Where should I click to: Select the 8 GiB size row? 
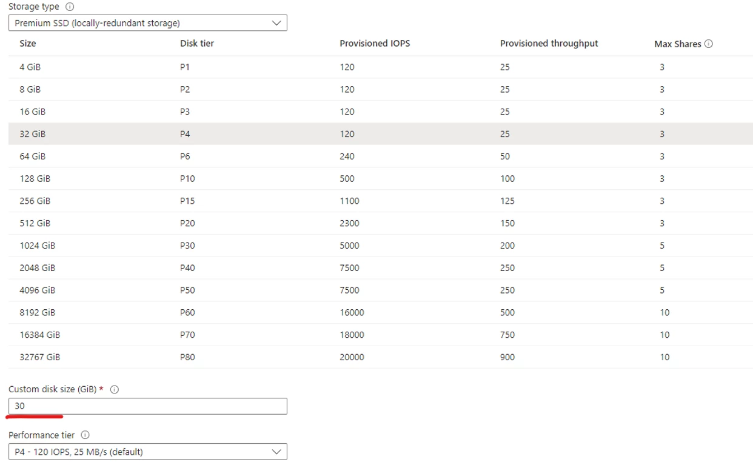tap(380, 90)
